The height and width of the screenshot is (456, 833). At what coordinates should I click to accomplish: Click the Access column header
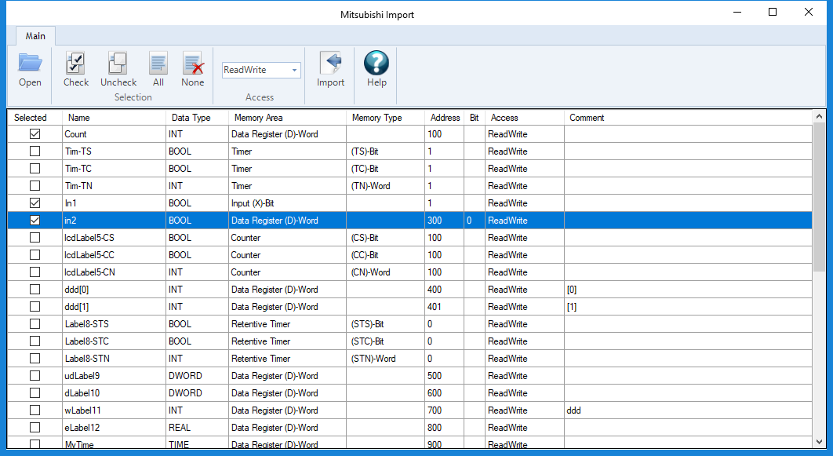click(x=524, y=118)
